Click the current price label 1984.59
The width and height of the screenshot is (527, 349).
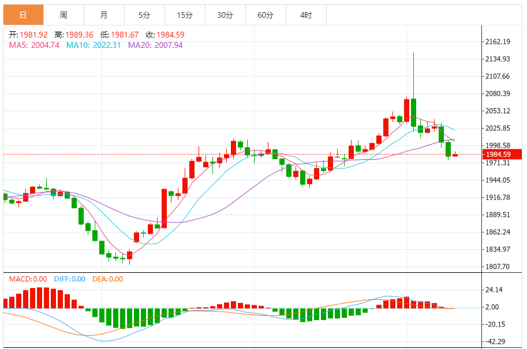click(x=502, y=154)
